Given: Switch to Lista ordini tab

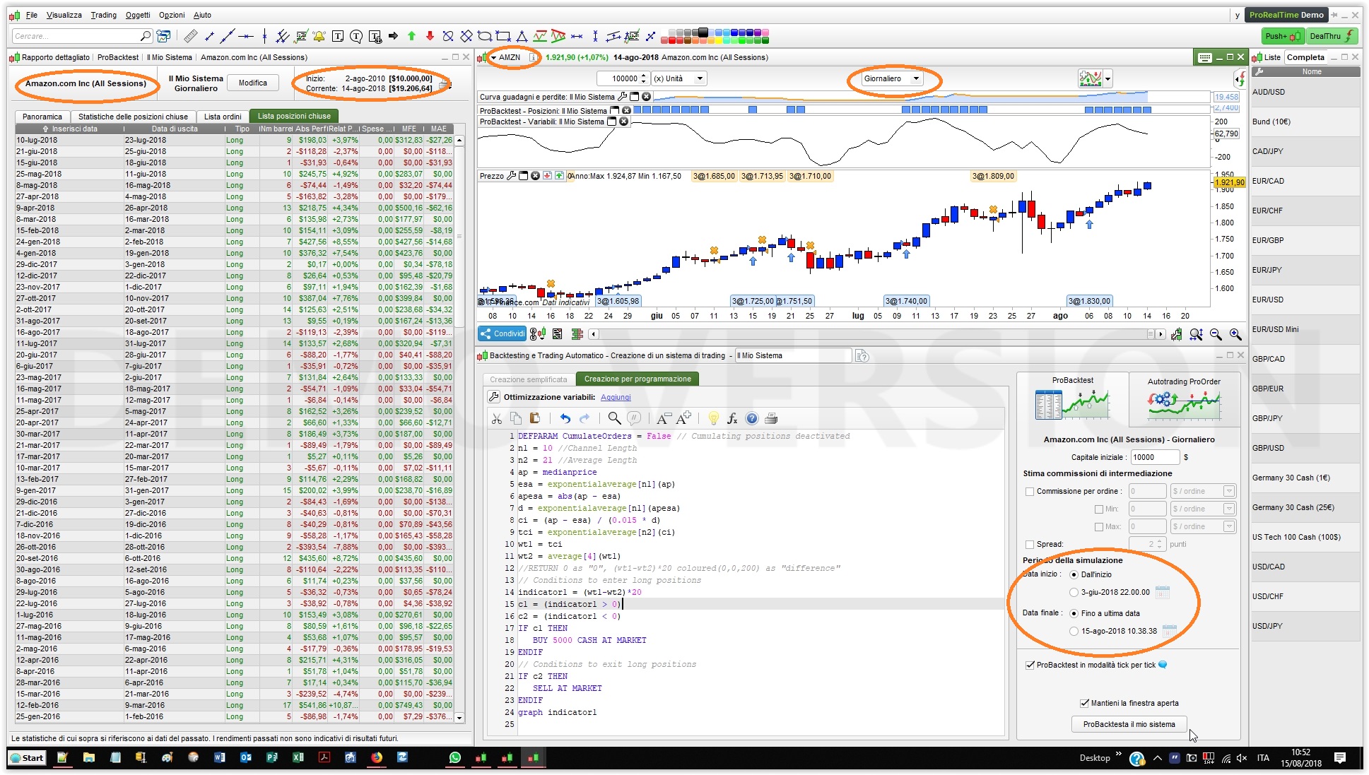Looking at the screenshot, I should pyautogui.click(x=223, y=117).
